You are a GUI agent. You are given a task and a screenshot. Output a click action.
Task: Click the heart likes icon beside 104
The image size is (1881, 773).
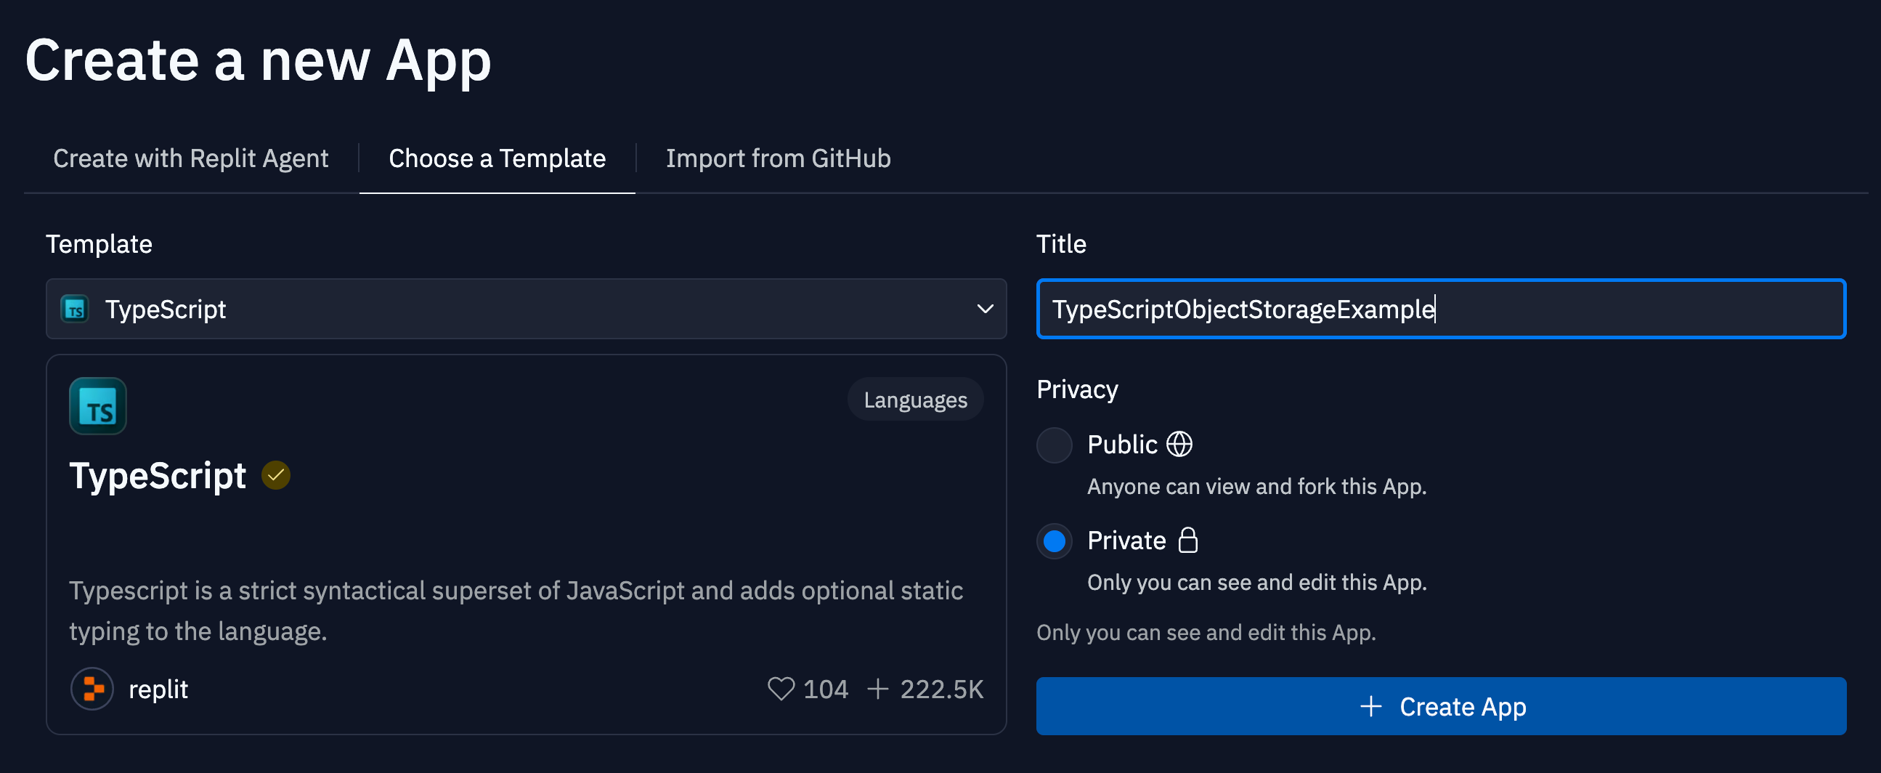[781, 689]
